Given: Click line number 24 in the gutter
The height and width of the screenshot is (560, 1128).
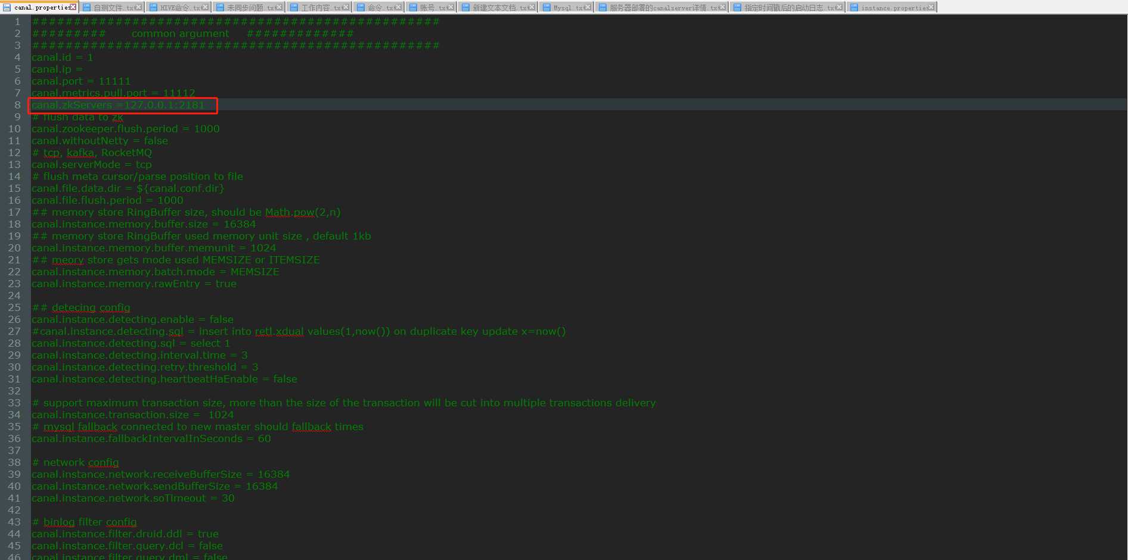Looking at the screenshot, I should (x=14, y=295).
